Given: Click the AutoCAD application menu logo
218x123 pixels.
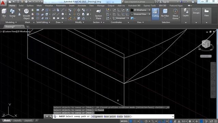Looking at the screenshot, I should click(x=3, y=3).
